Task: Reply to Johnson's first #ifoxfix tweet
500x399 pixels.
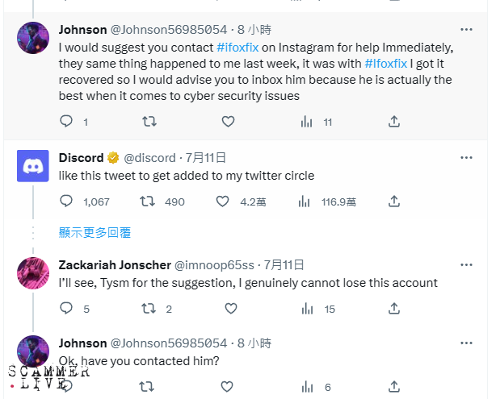Action: pos(67,122)
